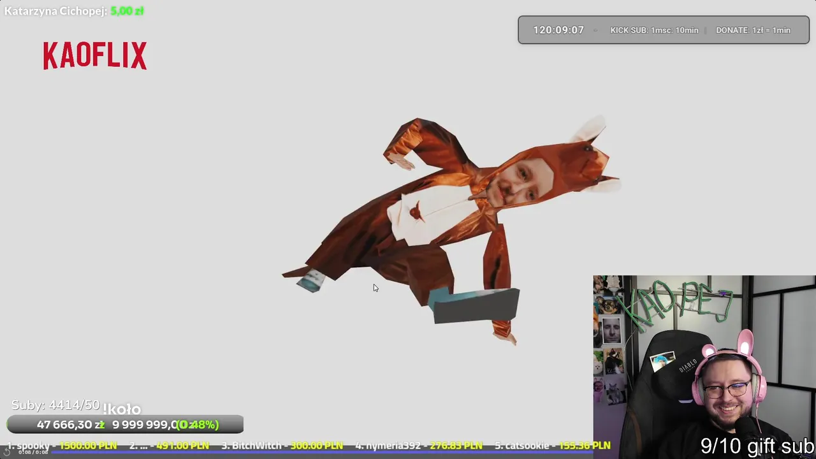
Task: Click the catsookie 155.36 PLN donor entry
Action: coord(553,446)
